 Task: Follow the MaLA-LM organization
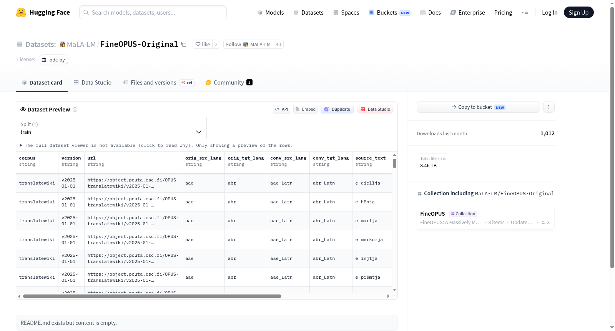[x=248, y=45]
